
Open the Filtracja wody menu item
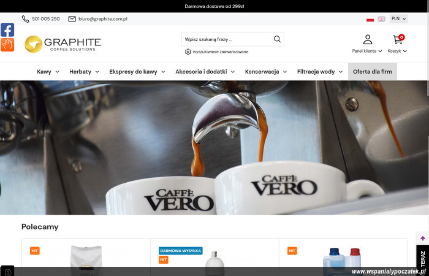(316, 72)
